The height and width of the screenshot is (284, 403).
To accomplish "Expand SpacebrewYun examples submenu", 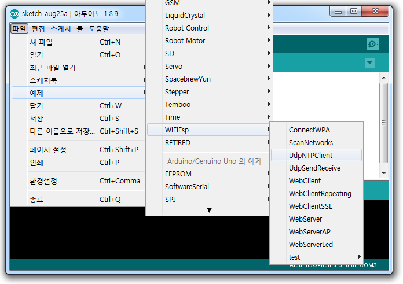I will coord(210,79).
